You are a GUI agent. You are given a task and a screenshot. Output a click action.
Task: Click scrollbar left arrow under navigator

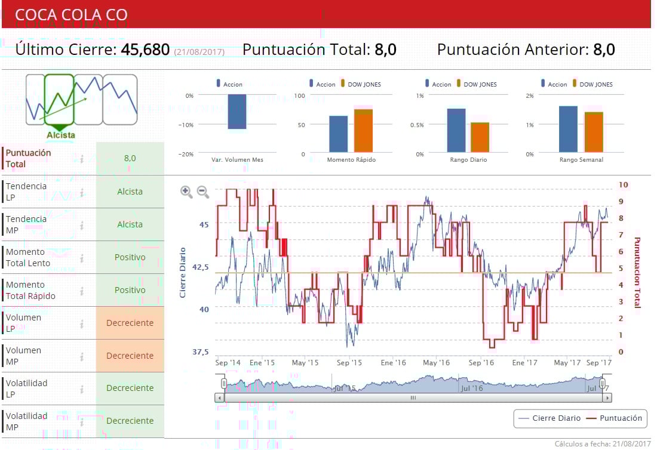point(220,397)
